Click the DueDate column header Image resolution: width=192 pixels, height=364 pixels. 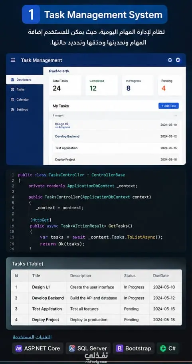[x=161, y=275]
